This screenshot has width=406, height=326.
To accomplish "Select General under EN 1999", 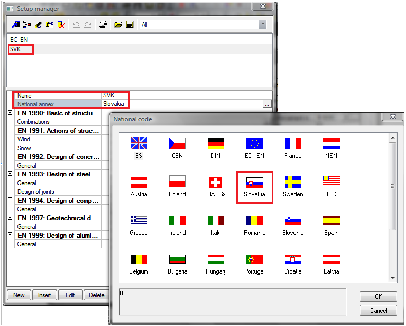I will [x=58, y=244].
